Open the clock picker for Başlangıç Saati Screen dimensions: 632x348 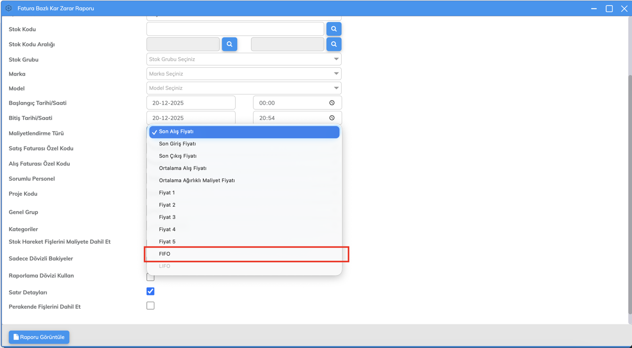point(332,103)
